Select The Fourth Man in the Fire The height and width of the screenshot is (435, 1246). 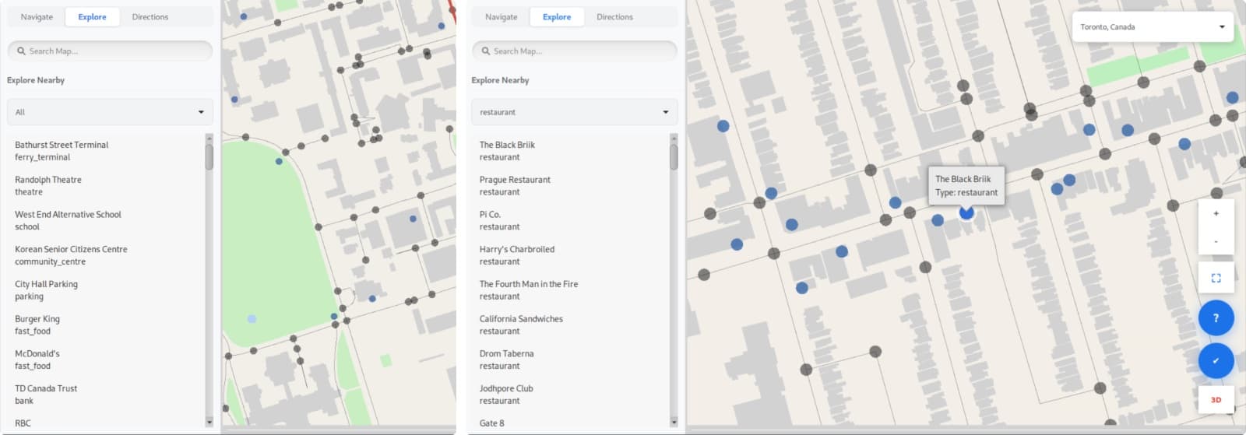pyautogui.click(x=570, y=290)
